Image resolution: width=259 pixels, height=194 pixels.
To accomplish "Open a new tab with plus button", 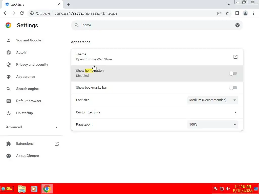I will coord(68,5).
